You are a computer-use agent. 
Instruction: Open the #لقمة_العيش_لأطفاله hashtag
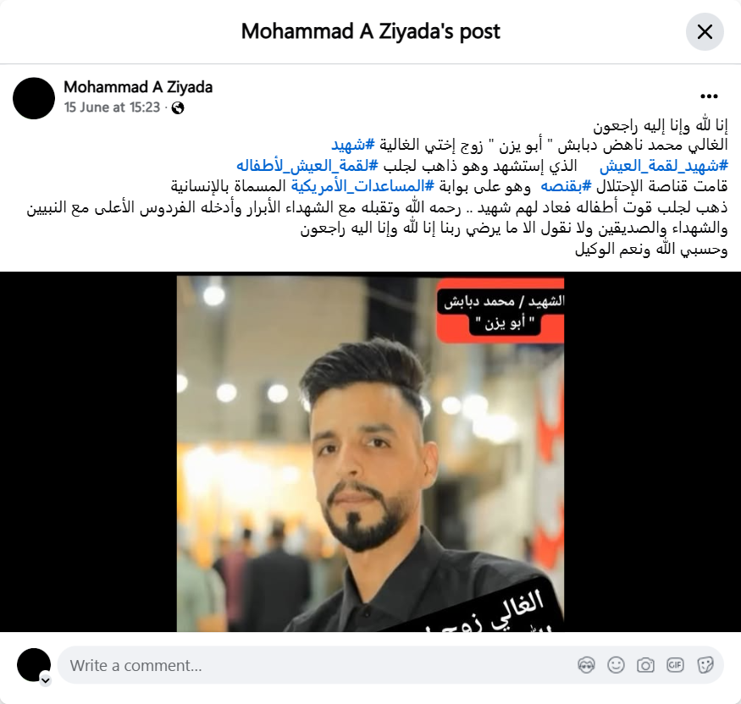tap(307, 166)
